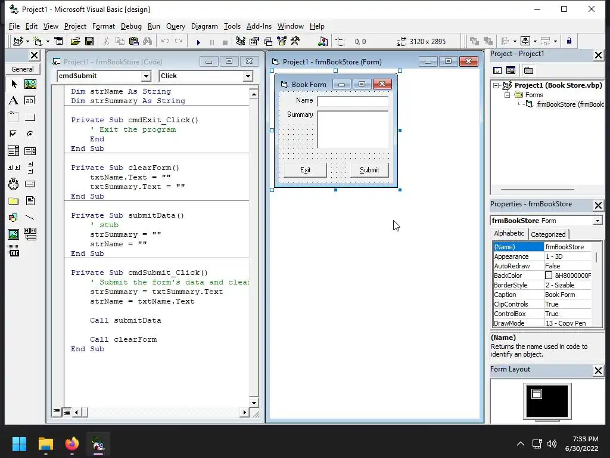Viewport: 610px width, 458px height.
Task: Select the Shape control tool
Action: tap(14, 217)
